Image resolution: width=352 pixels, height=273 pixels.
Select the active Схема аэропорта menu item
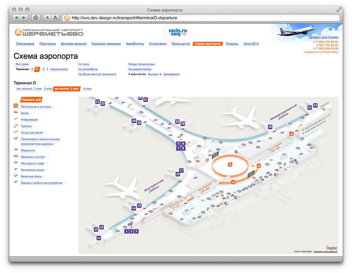click(208, 43)
